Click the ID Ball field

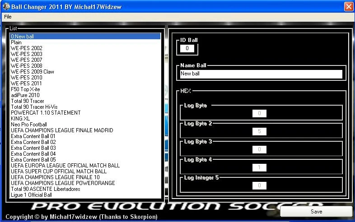pyautogui.click(x=187, y=48)
